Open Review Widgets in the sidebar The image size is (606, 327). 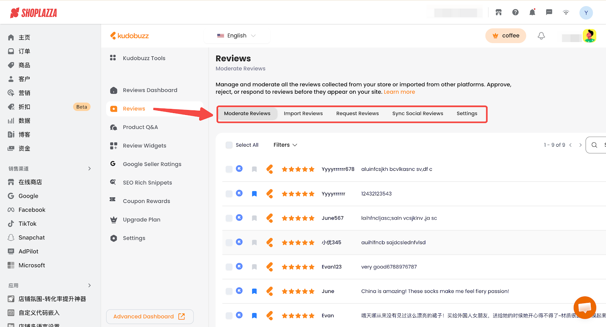click(x=144, y=146)
